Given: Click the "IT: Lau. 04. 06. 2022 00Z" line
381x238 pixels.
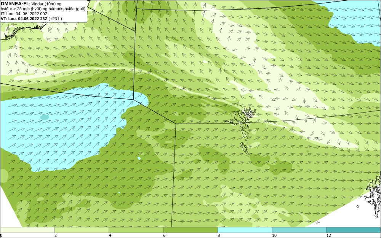Looking at the screenshot, I should 24,14.
